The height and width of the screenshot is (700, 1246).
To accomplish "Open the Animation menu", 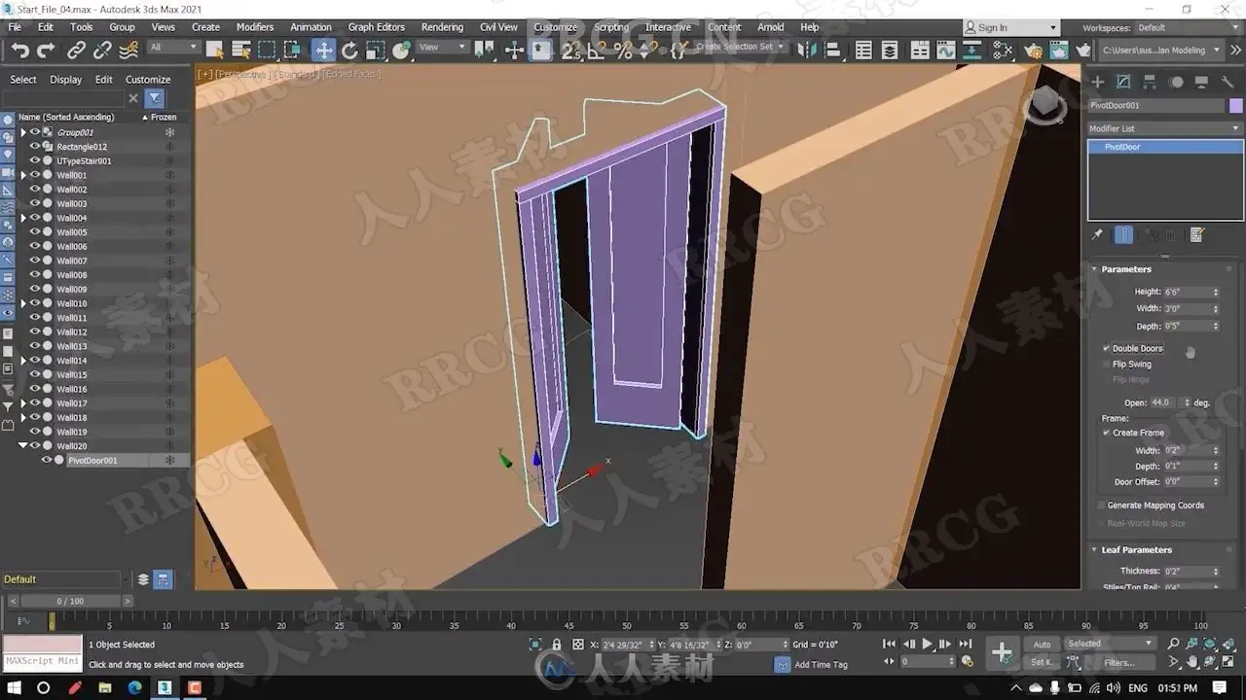I will pyautogui.click(x=311, y=27).
